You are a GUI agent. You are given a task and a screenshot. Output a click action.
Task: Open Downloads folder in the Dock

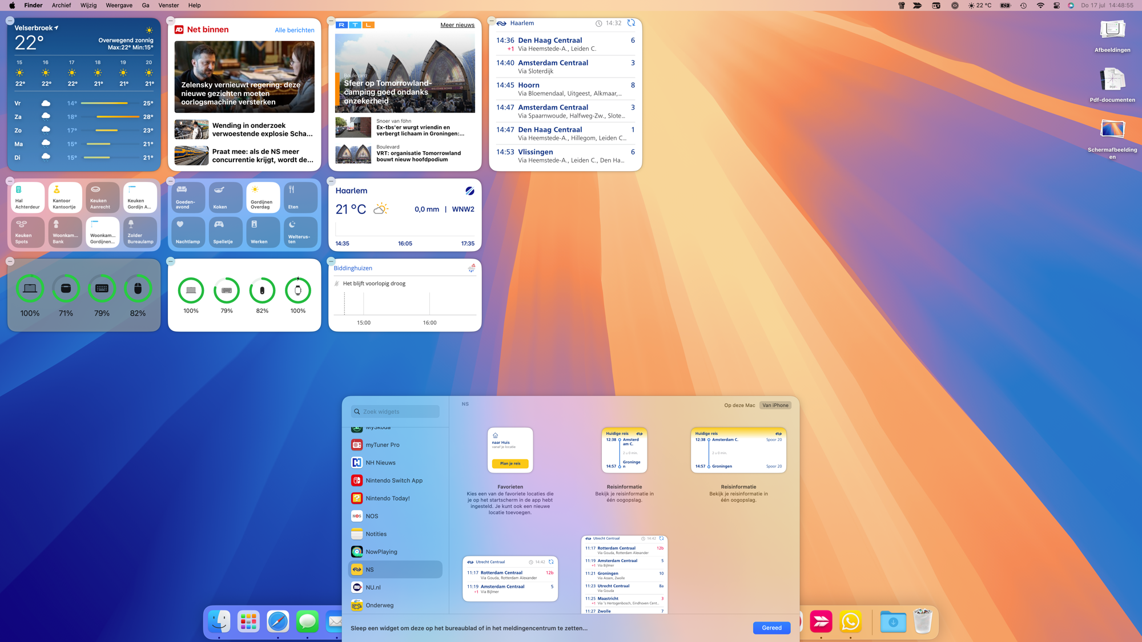[893, 621]
